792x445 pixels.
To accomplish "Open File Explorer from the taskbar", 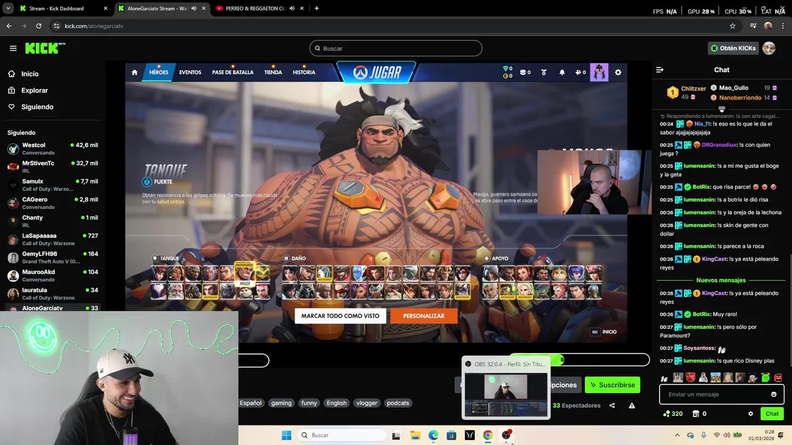I will click(415, 435).
